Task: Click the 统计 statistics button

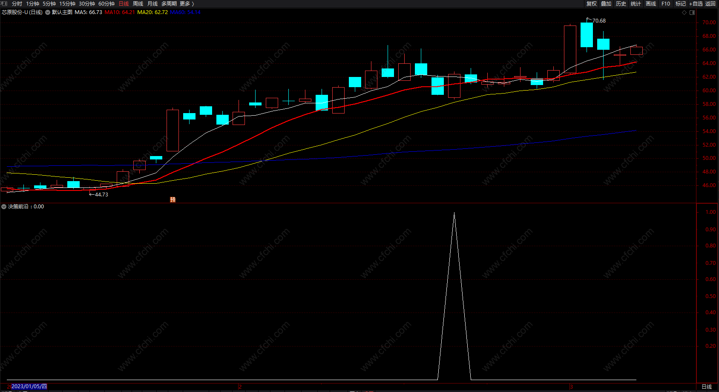Action: pos(636,3)
